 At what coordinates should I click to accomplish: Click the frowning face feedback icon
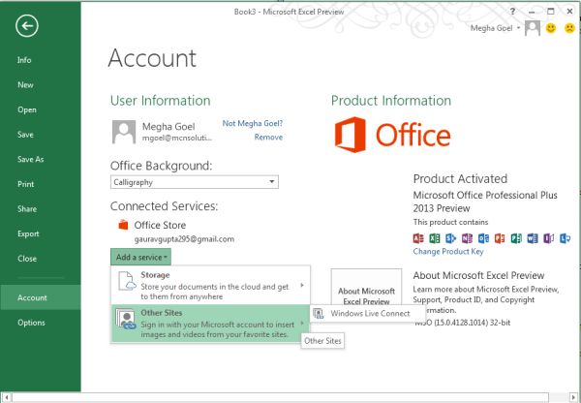(x=566, y=28)
